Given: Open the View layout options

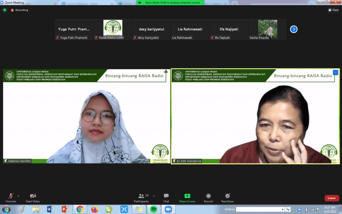Looking at the screenshot, I should pos(334,10).
